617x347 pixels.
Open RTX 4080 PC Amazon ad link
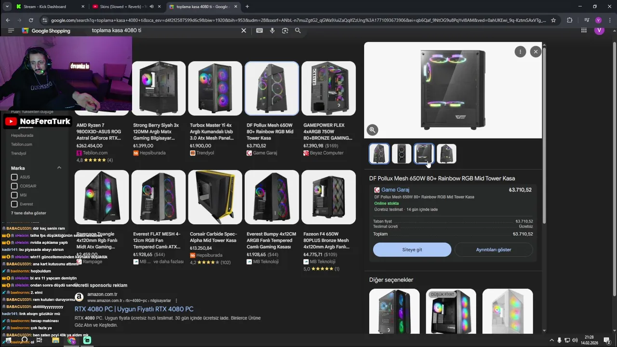[x=134, y=309]
